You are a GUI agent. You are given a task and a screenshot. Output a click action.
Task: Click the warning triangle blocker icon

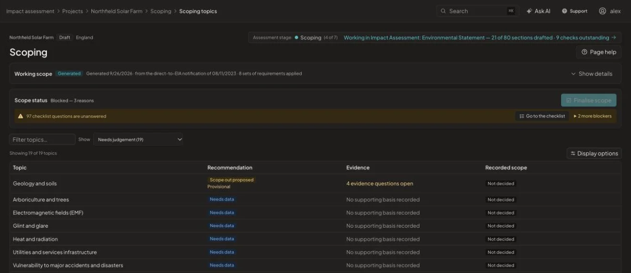coord(21,116)
